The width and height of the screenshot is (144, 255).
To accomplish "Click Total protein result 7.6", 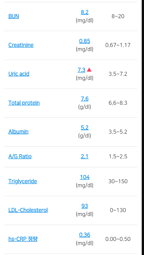I will click(85, 99).
